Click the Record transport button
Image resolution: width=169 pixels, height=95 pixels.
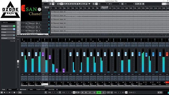[x=104, y=92]
